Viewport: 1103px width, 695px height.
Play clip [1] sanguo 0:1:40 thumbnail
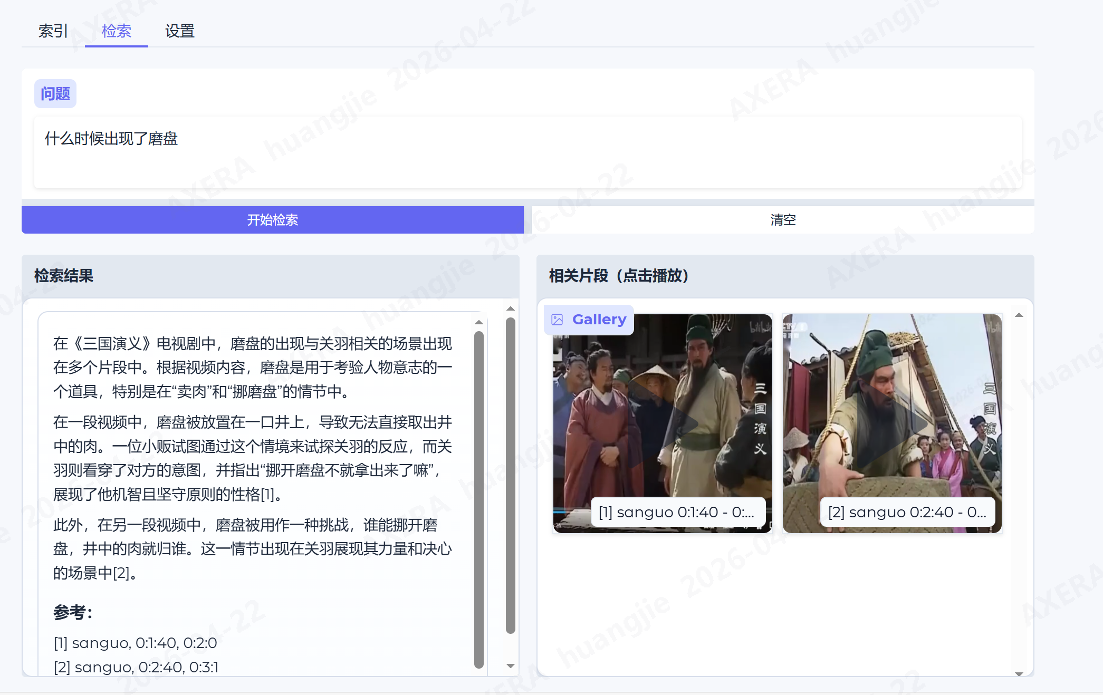pyautogui.click(x=663, y=423)
